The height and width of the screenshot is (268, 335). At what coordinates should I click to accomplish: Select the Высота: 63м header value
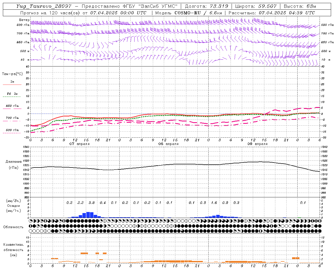(300, 6)
